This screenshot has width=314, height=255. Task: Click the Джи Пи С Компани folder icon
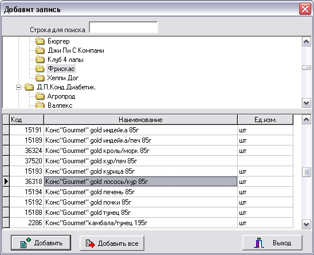(x=40, y=50)
